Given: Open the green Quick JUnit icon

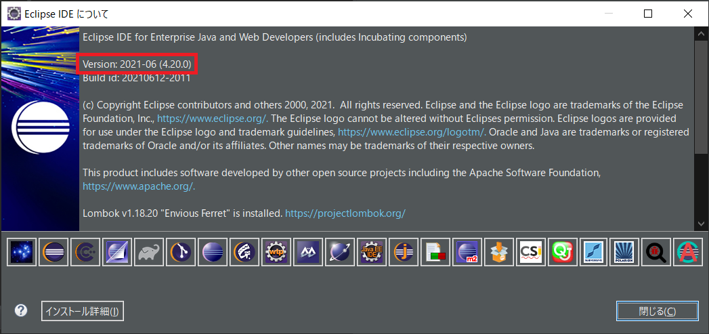Looking at the screenshot, I should coord(563,251).
